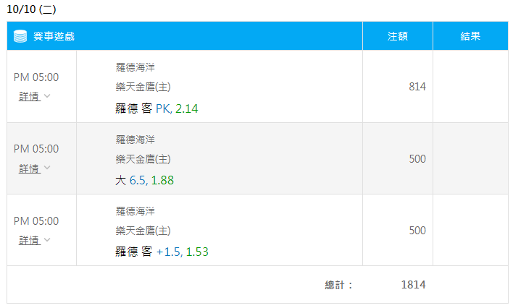The width and height of the screenshot is (513, 308).
Task: Click 羅德海洋 team name in PK row
Action: (135, 67)
